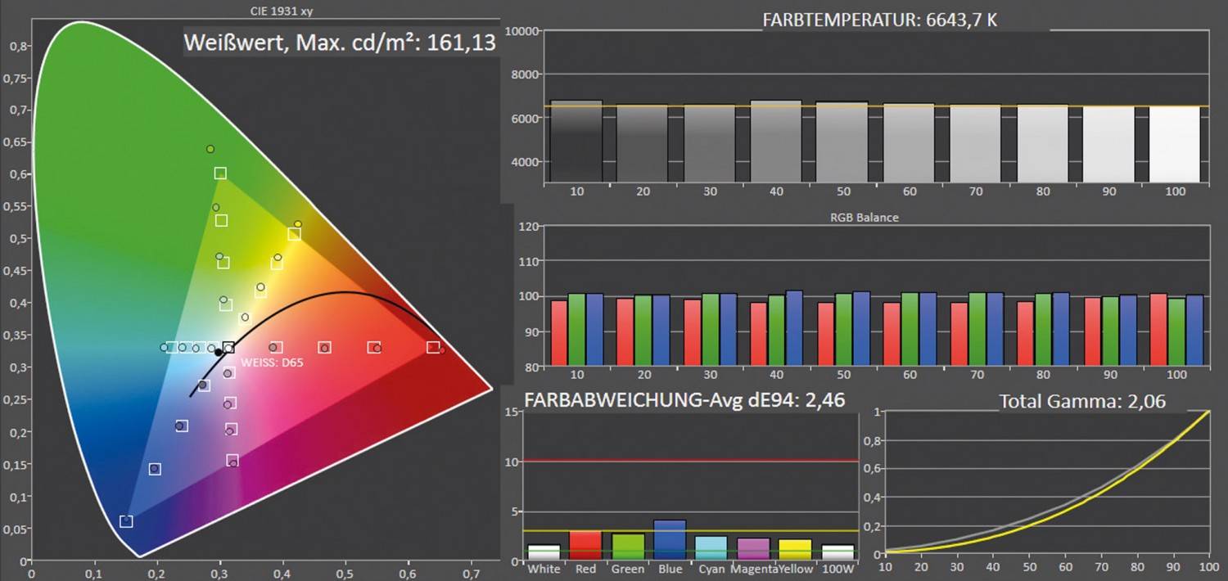Image resolution: width=1228 pixels, height=581 pixels.
Task: Click the measured green dot above the green target
Action: click(210, 149)
